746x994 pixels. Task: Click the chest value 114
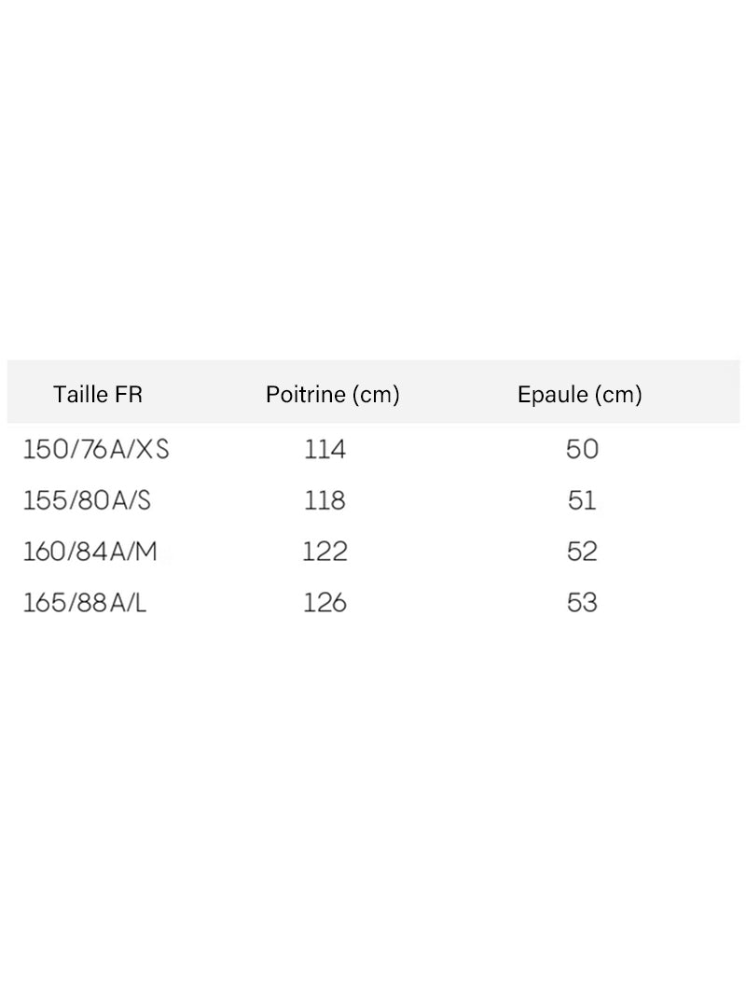pos(325,450)
